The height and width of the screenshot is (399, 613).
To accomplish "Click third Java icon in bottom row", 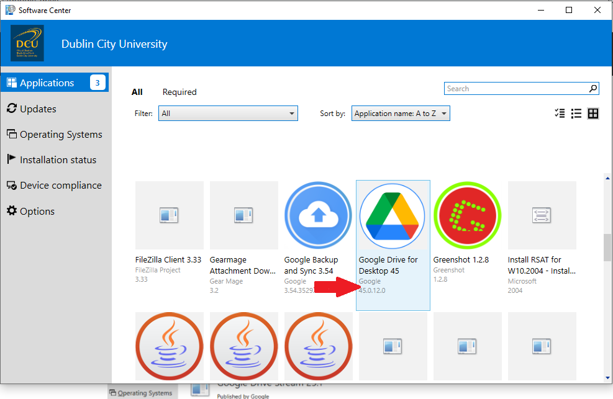I will [x=318, y=346].
